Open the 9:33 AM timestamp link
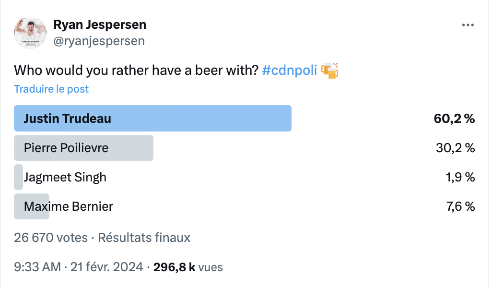The height and width of the screenshot is (288, 492). (x=37, y=267)
